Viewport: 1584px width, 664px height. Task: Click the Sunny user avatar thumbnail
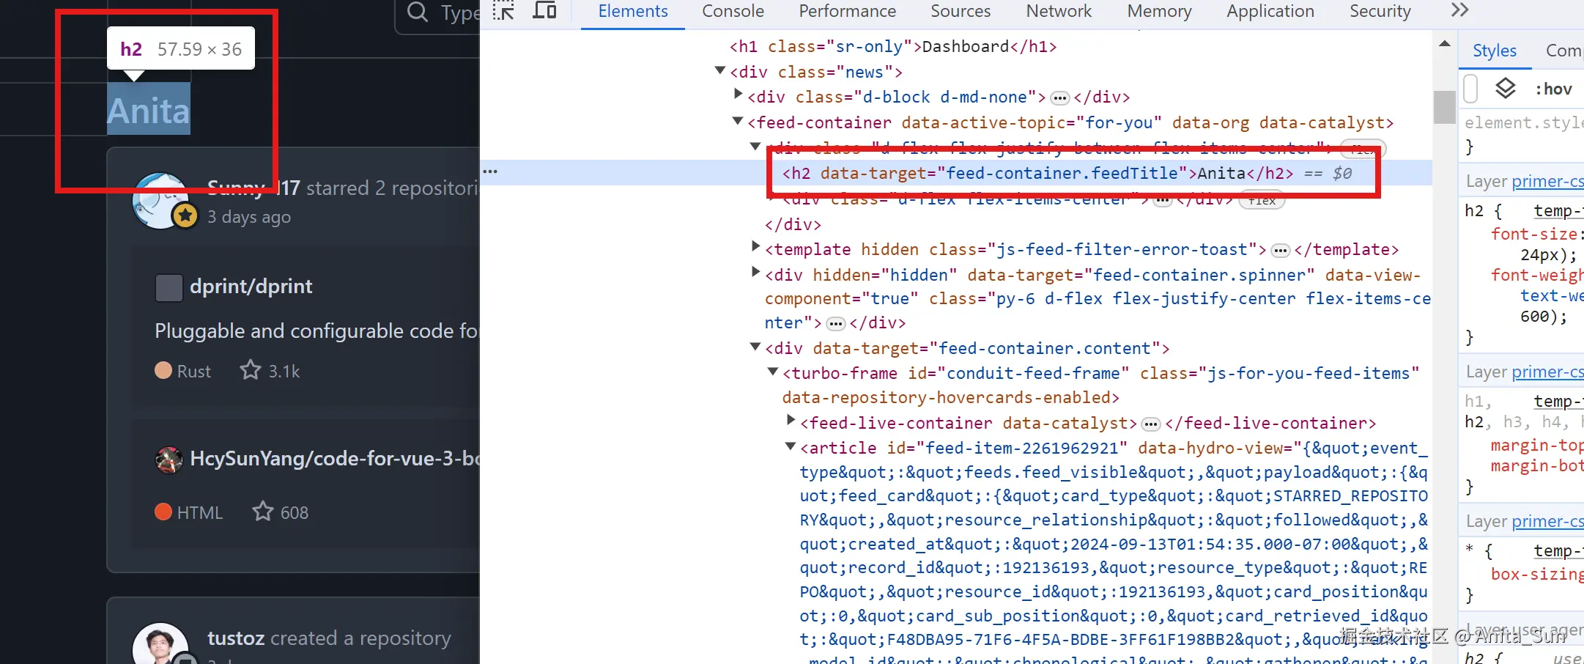click(160, 200)
